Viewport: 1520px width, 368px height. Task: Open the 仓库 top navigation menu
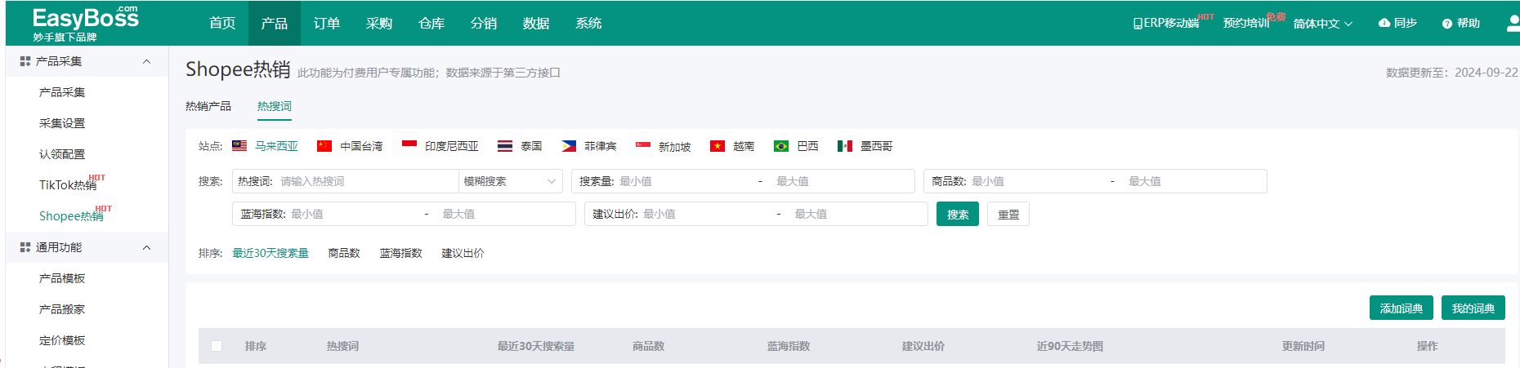click(x=431, y=23)
